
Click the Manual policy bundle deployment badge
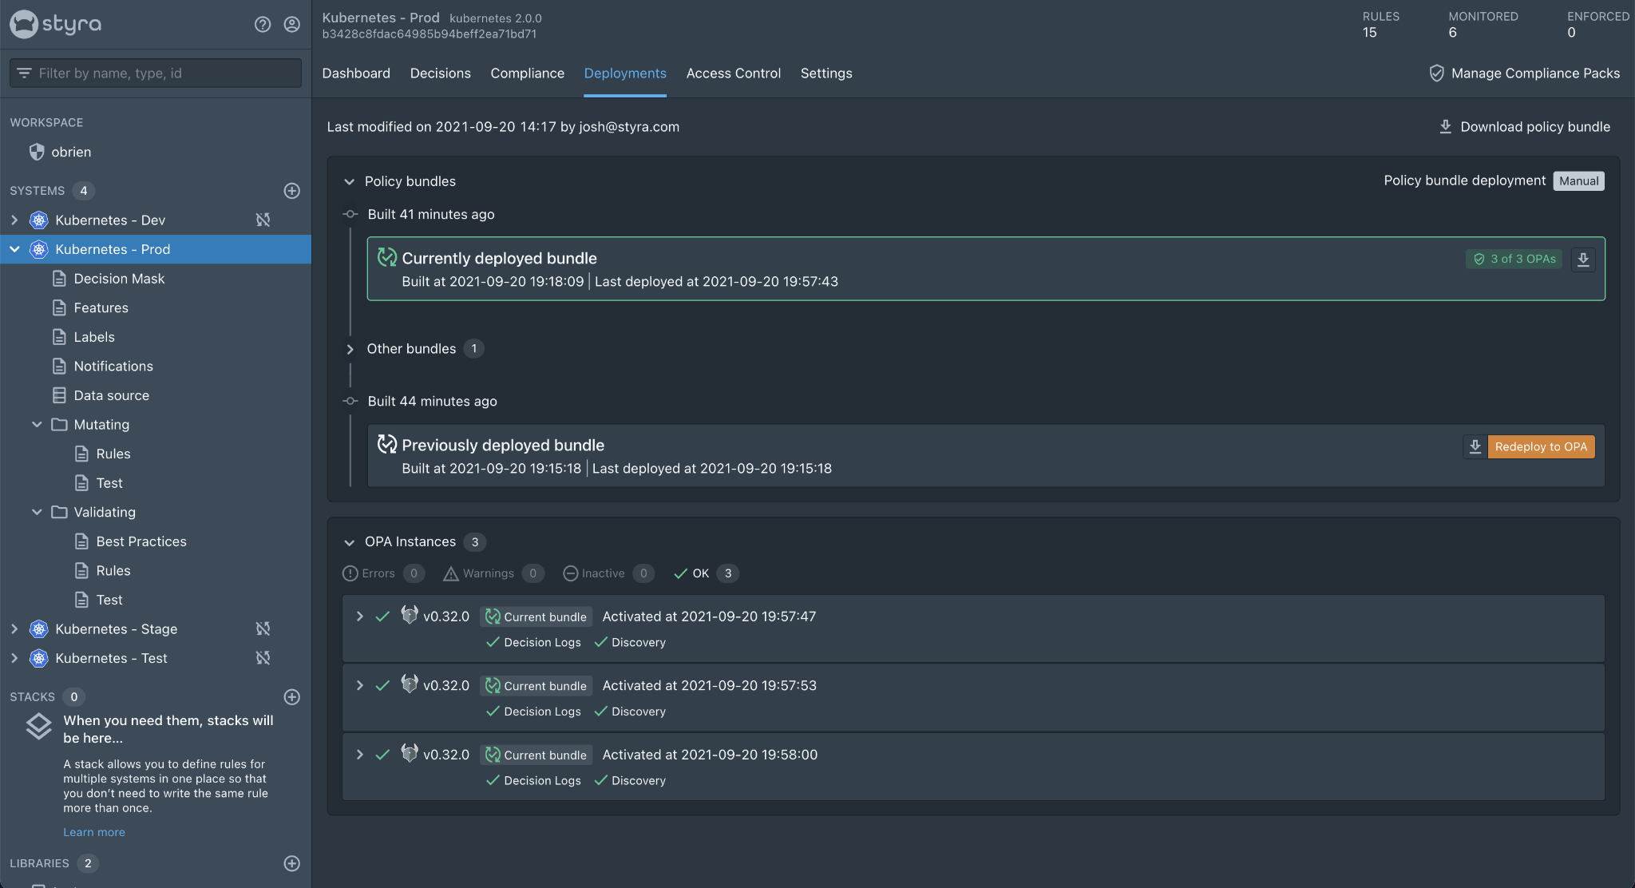[x=1578, y=181]
